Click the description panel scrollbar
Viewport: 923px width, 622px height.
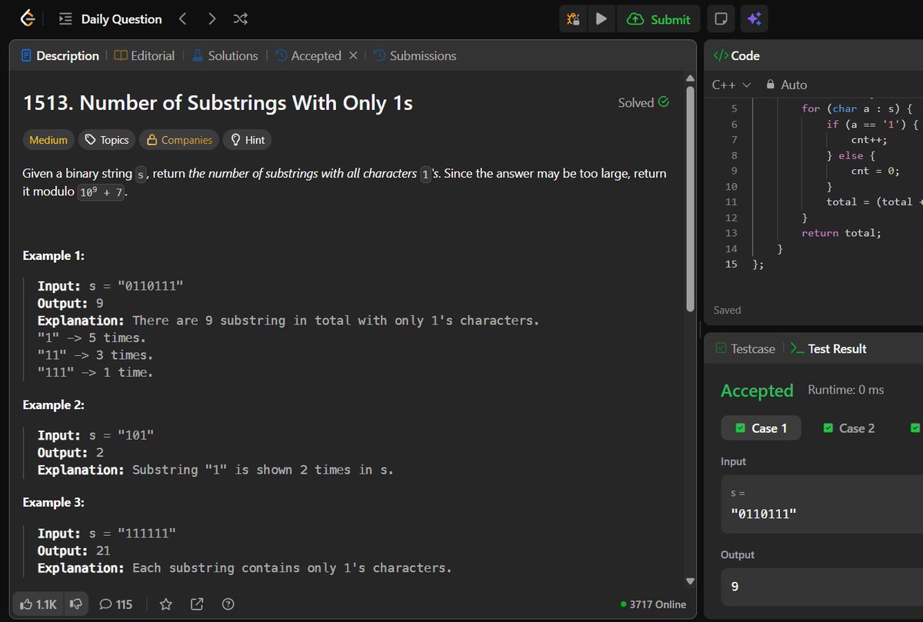690,198
